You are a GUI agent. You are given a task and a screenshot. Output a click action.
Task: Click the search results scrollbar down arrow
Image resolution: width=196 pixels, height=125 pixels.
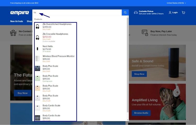128,120
